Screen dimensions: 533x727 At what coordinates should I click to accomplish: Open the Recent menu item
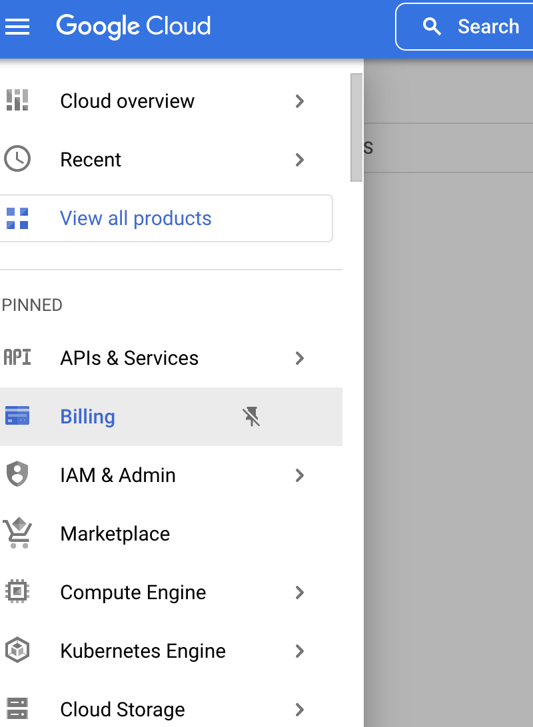point(171,160)
